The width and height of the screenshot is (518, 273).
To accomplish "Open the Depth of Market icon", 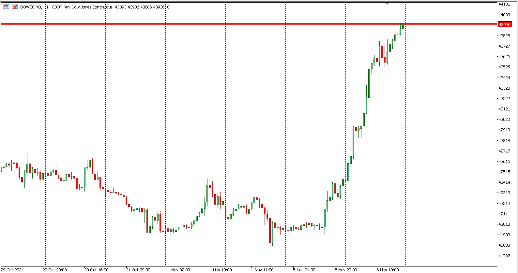I will (15, 7).
